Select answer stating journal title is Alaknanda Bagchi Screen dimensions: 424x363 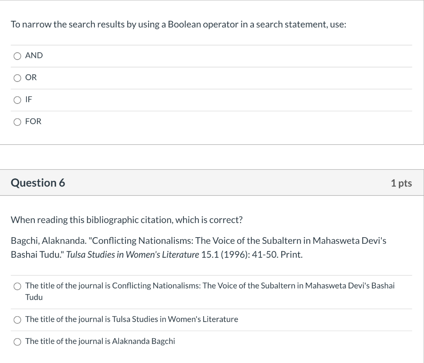(17, 341)
